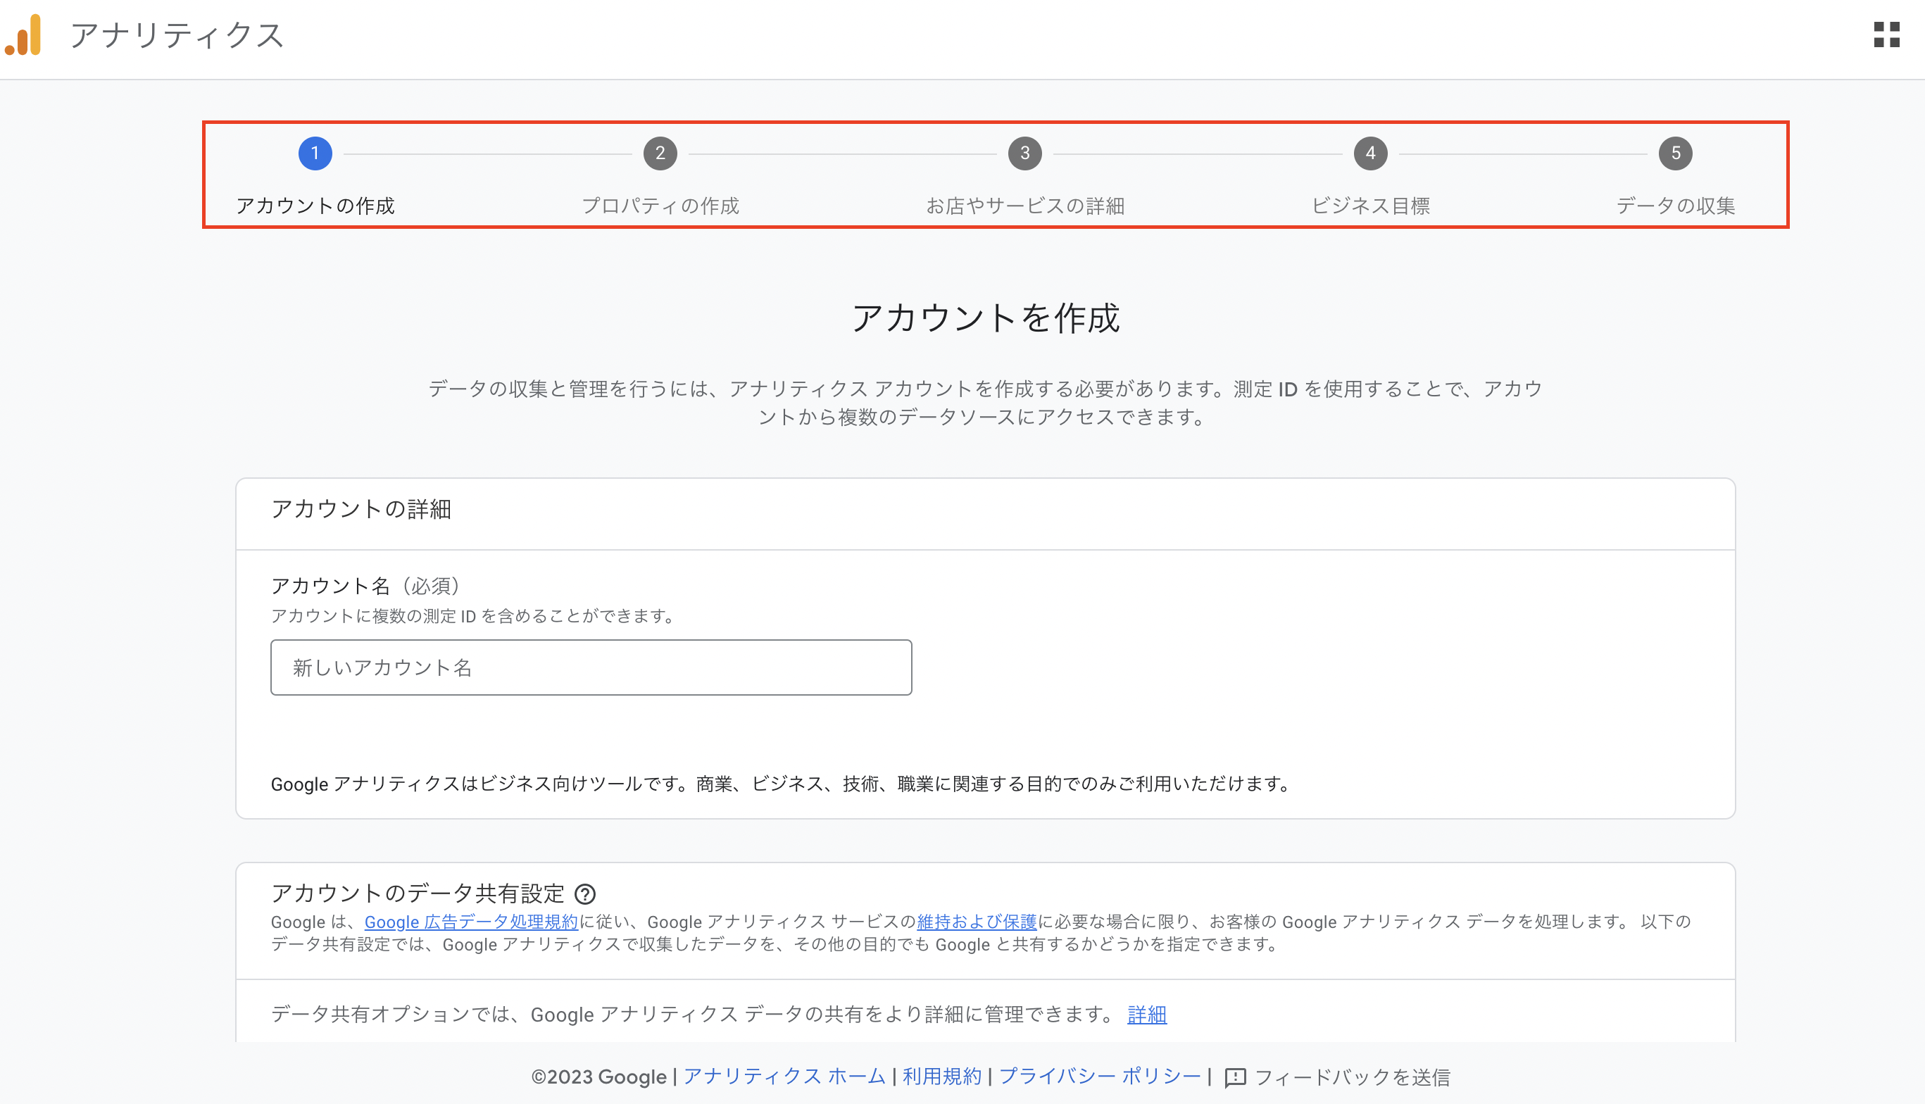Viewport: 1925px width, 1104px height.
Task: Open the プライバシー ポリシー footer link
Action: tap(1100, 1077)
